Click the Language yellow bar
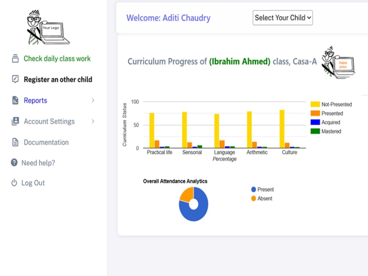The height and width of the screenshot is (276, 368). (217, 131)
